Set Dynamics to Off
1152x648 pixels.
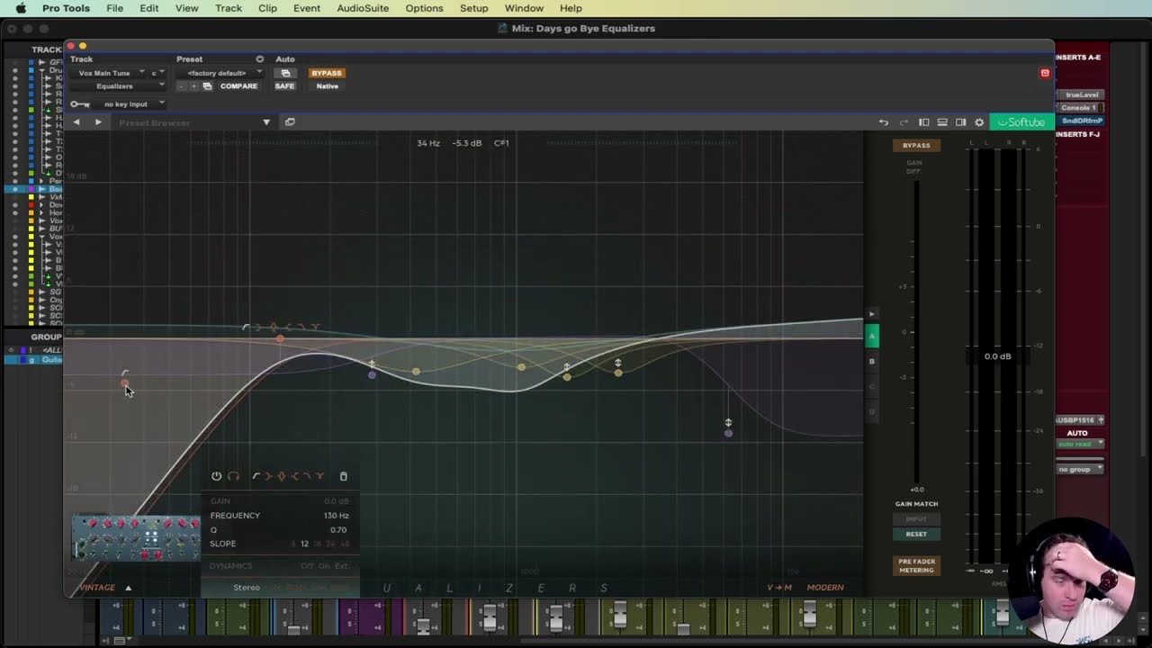tap(307, 566)
